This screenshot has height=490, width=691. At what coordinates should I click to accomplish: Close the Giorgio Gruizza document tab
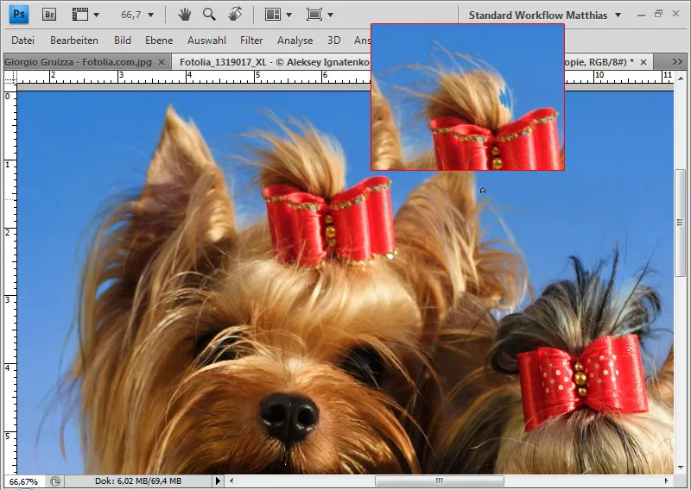click(x=162, y=62)
